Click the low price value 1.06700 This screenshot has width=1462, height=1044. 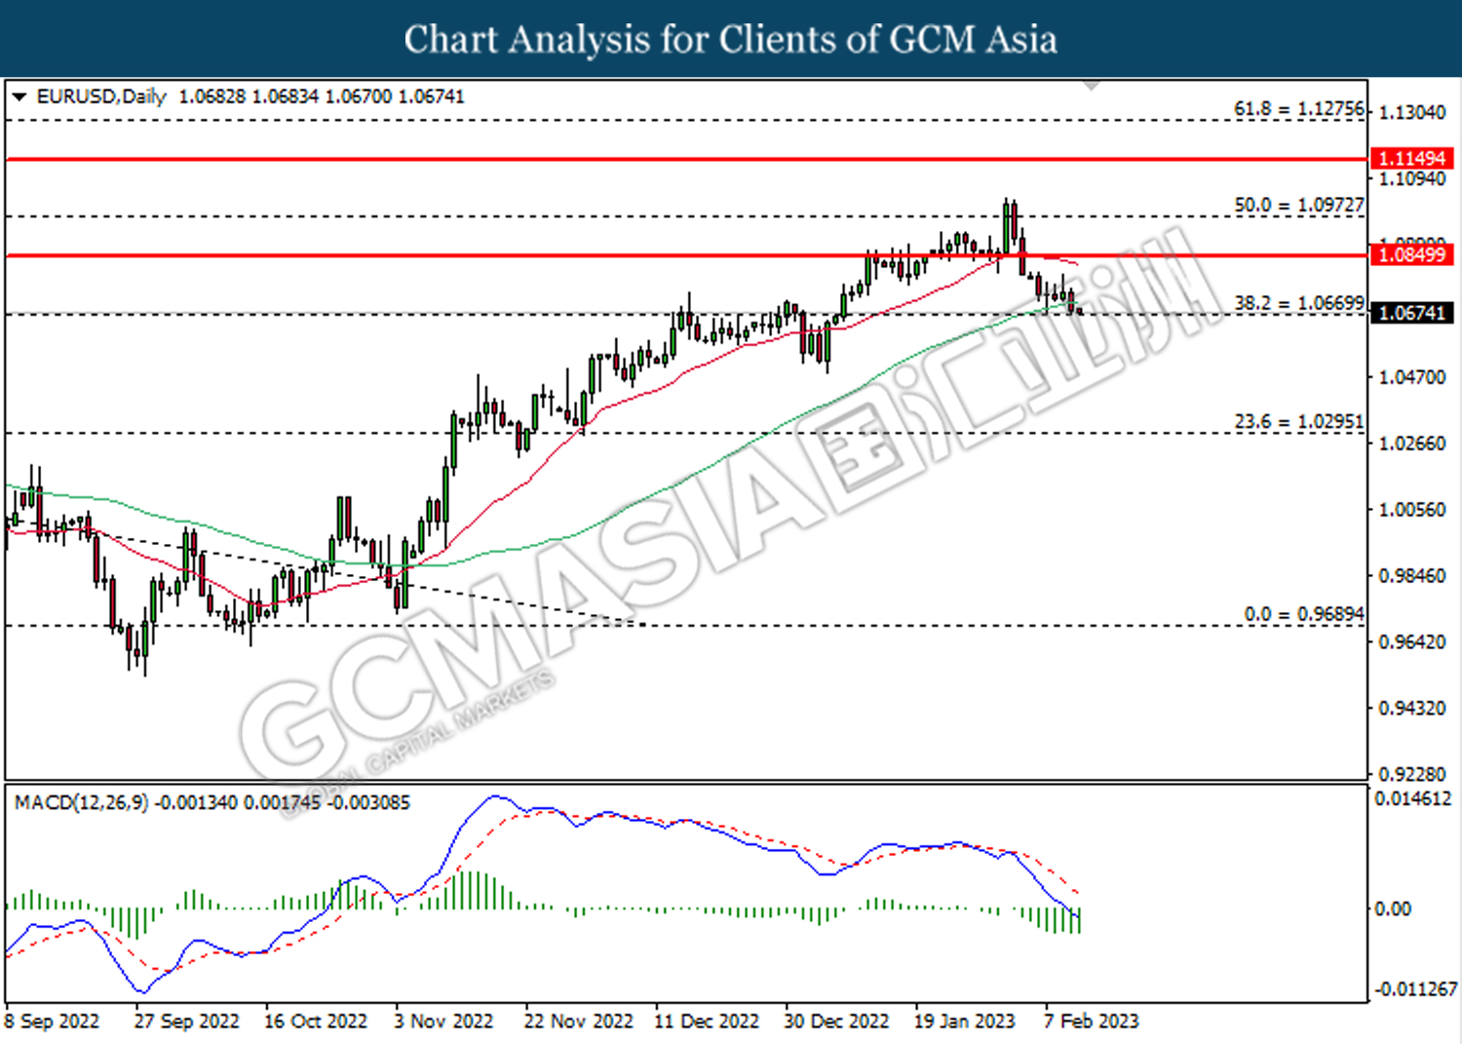click(358, 97)
